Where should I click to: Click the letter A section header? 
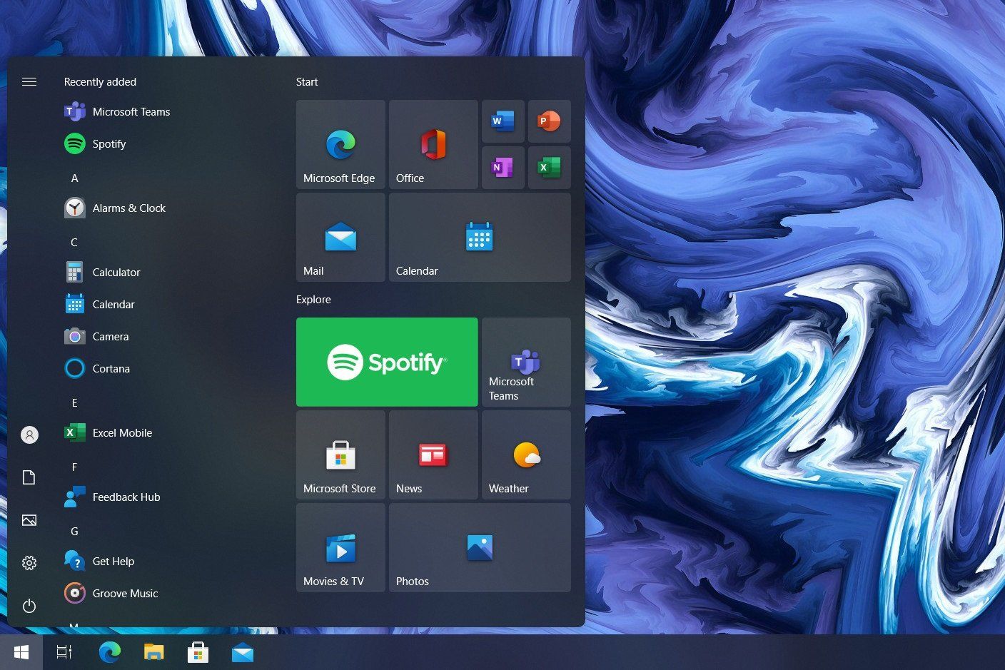pos(74,178)
